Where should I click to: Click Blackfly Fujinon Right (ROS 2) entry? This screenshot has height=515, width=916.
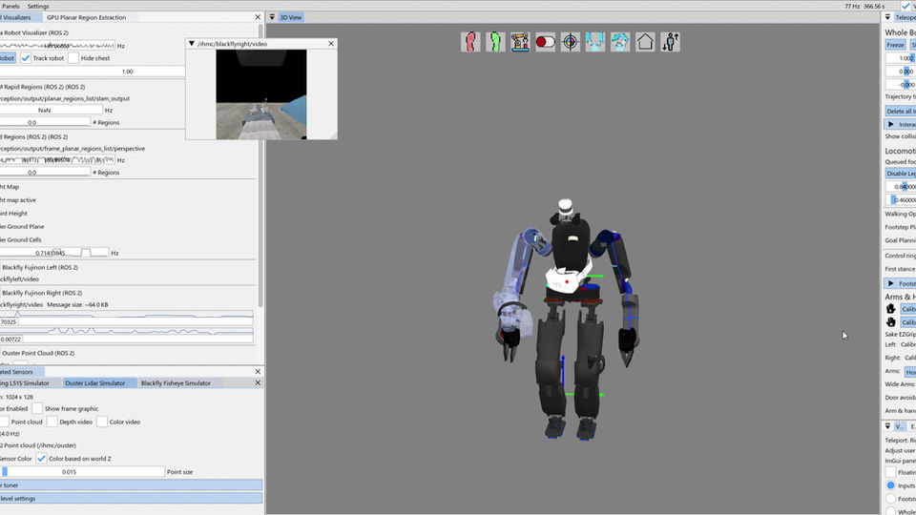click(42, 293)
